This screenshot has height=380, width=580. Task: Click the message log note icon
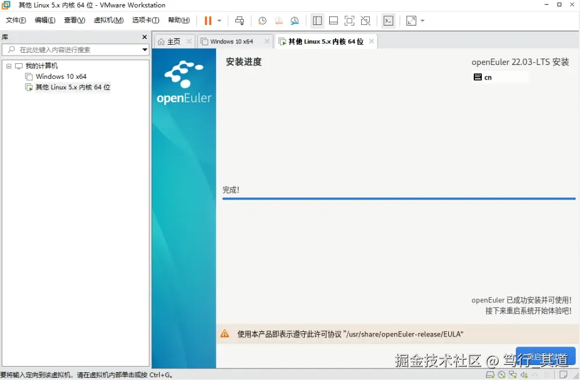point(563,375)
